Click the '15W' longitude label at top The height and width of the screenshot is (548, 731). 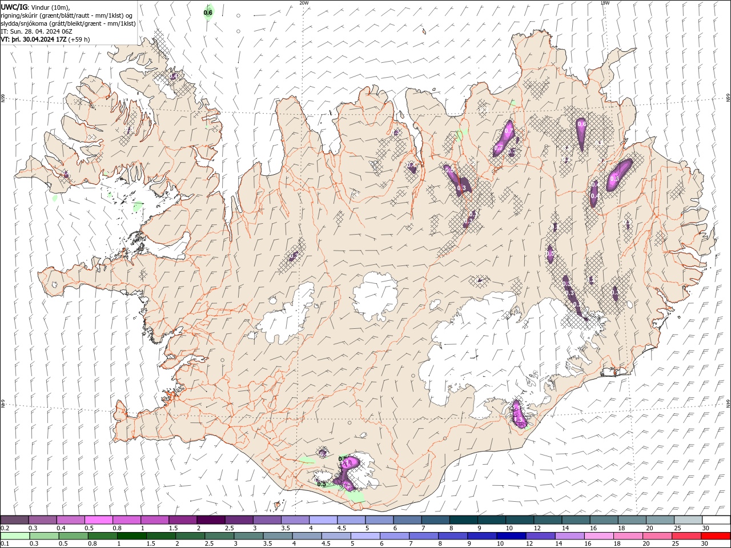coord(605,3)
